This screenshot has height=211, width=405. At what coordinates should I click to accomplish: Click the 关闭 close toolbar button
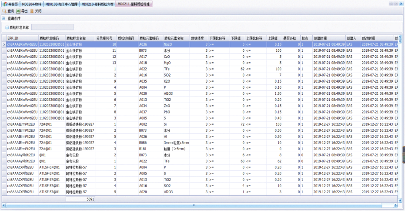pyautogui.click(x=36, y=11)
